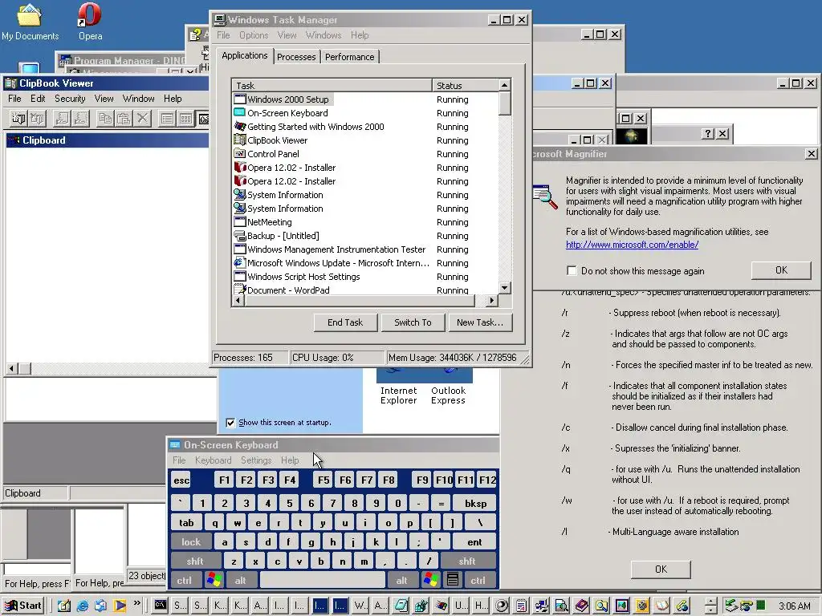Screen dimensions: 822x616
Task: Switch to the Processes tab
Action: pyautogui.click(x=296, y=57)
